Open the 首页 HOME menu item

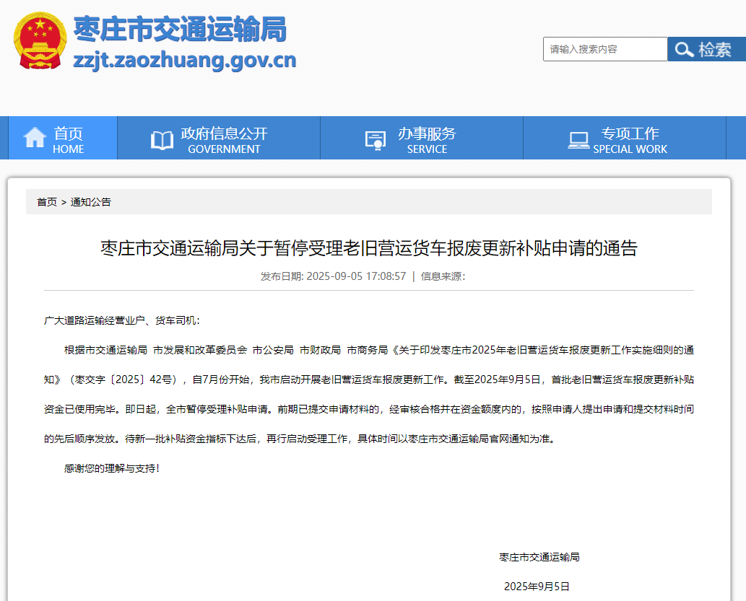pos(68,139)
